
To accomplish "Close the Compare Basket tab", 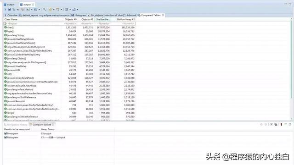I will tap(53, 125).
